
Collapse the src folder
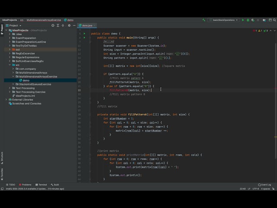tap(10, 65)
